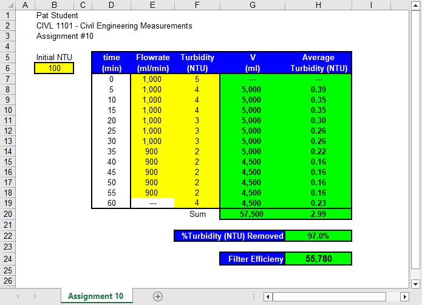The image size is (422, 305).
Task: Select the 97.0% turbidity removed cell
Action: 318,236
